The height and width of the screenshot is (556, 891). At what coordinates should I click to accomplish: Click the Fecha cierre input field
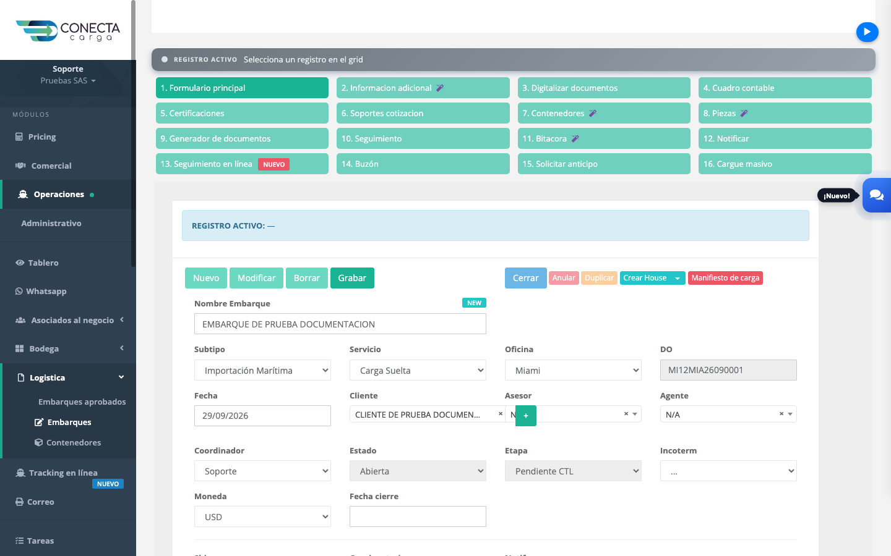tap(418, 516)
